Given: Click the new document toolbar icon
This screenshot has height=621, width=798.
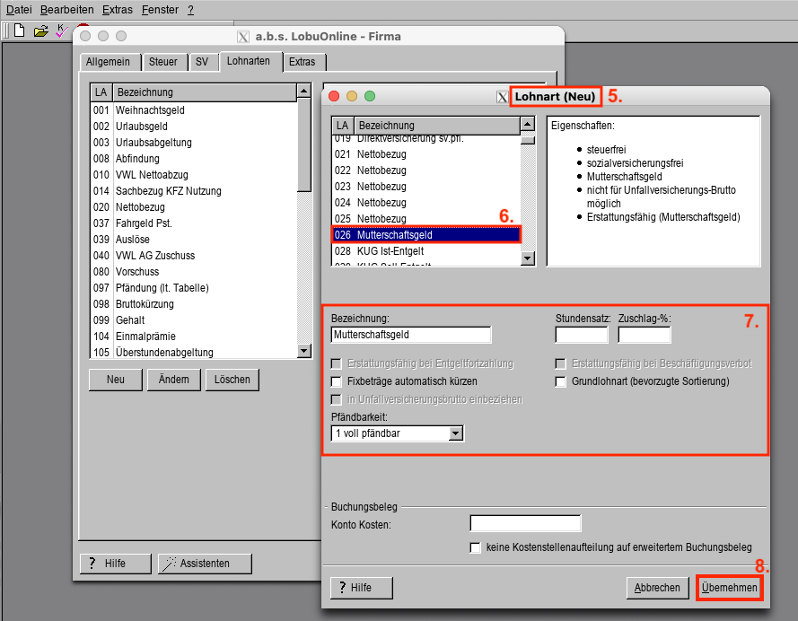Looking at the screenshot, I should [x=18, y=31].
